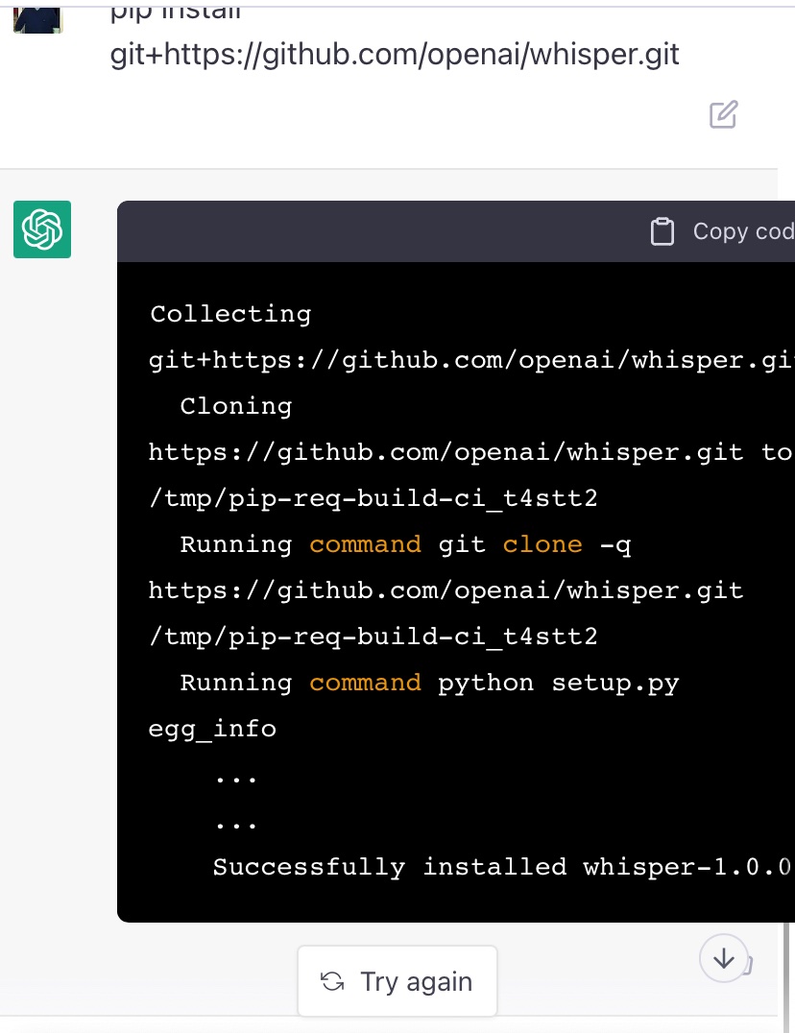
Task: Click the vertical scrollbar on the right edge
Action: point(785,975)
